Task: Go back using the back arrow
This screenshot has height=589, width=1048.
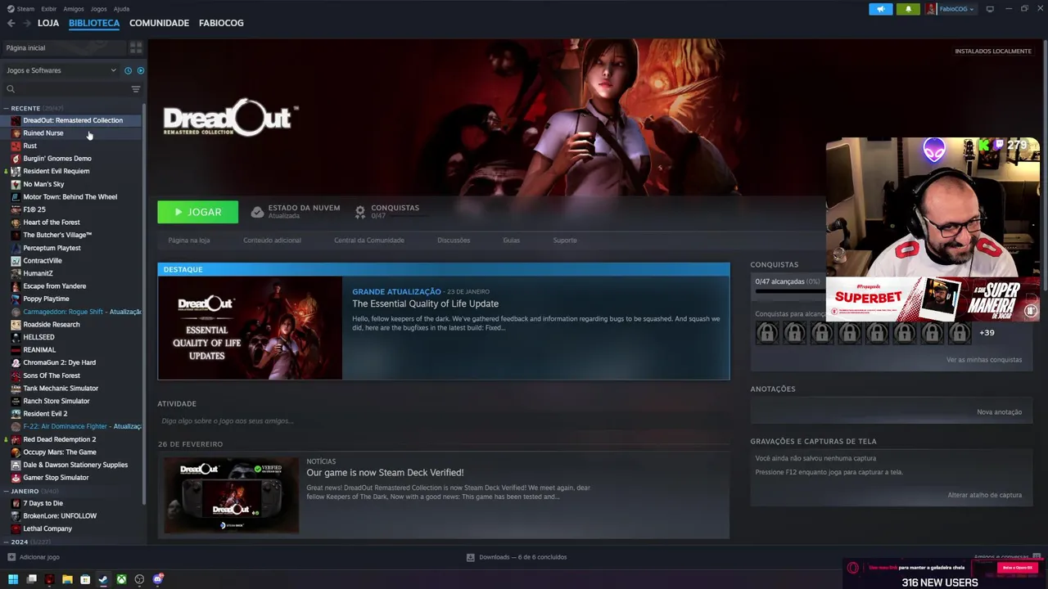Action: pyautogui.click(x=11, y=23)
